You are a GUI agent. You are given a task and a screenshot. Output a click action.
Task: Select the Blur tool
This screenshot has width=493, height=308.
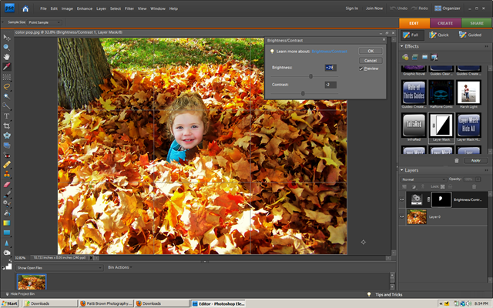tap(7, 243)
